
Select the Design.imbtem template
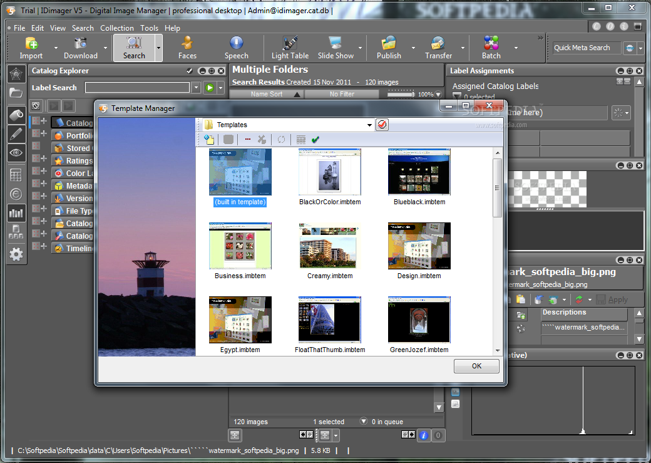click(419, 246)
